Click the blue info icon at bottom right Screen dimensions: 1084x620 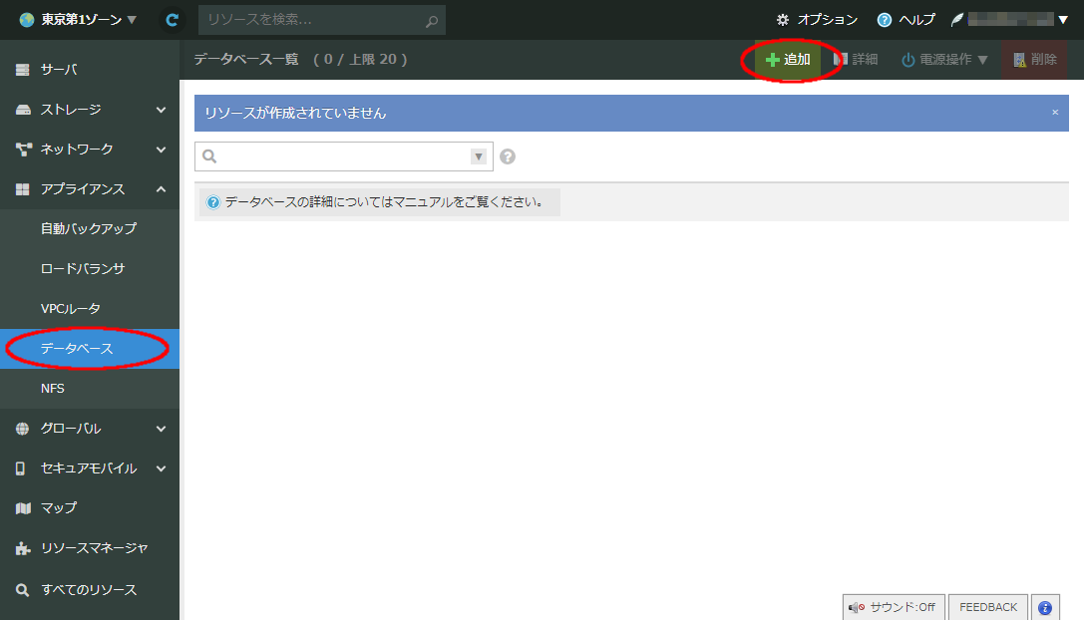[x=1045, y=607]
